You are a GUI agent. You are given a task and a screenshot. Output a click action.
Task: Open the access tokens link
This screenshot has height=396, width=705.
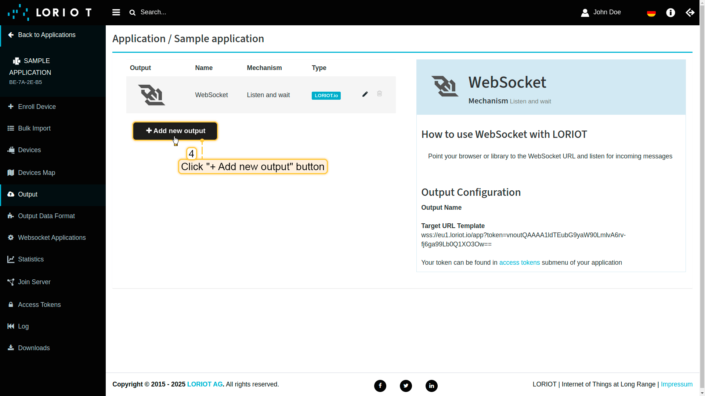click(x=519, y=263)
